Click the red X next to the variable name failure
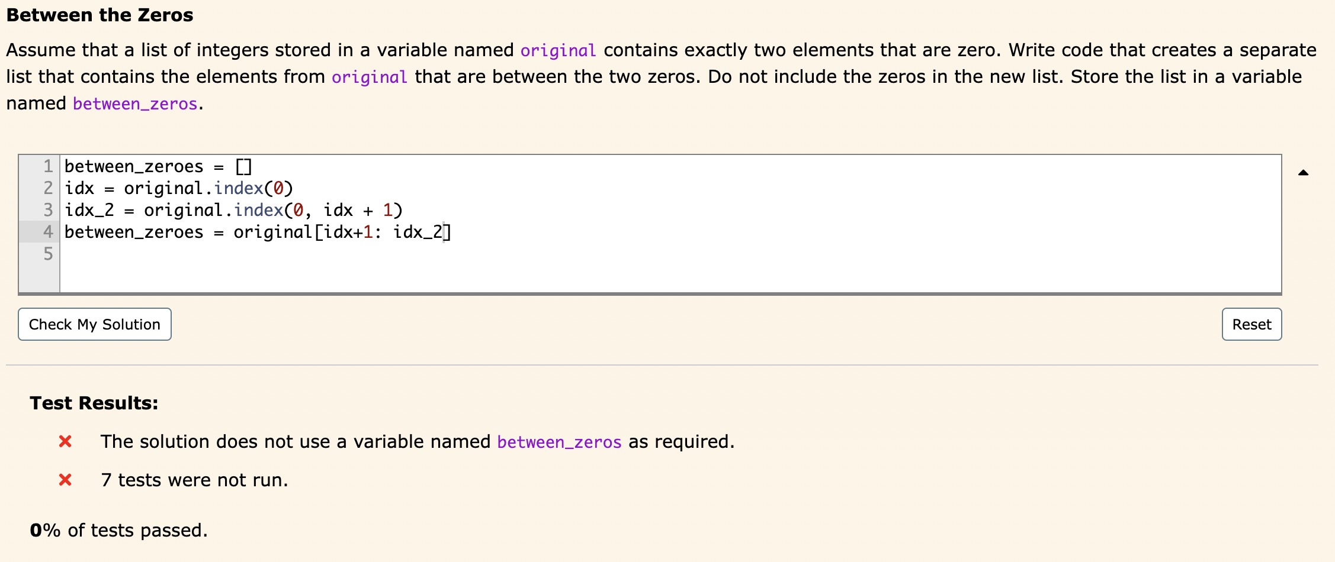The width and height of the screenshot is (1335, 562). 65,441
